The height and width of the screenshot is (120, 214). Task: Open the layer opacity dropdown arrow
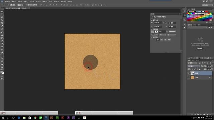[x=212, y=66]
